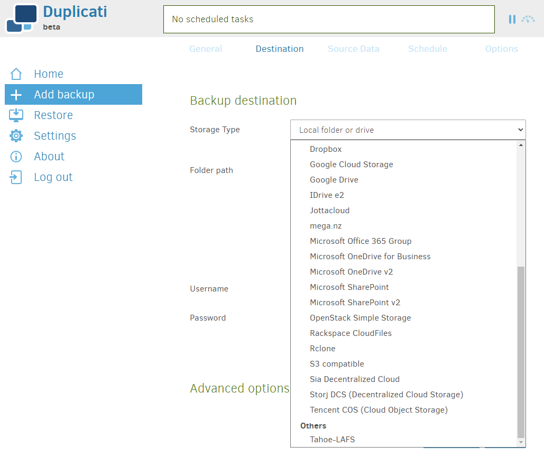Click the Username label

point(209,289)
